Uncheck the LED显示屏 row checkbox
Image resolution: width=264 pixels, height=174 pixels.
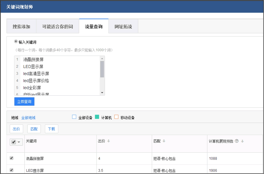point(11,170)
